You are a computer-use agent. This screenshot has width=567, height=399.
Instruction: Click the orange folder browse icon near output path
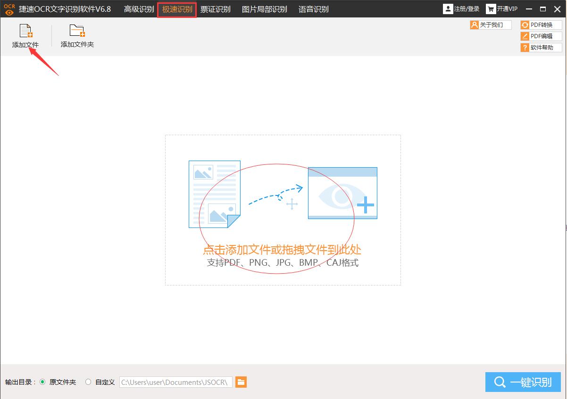tap(241, 382)
